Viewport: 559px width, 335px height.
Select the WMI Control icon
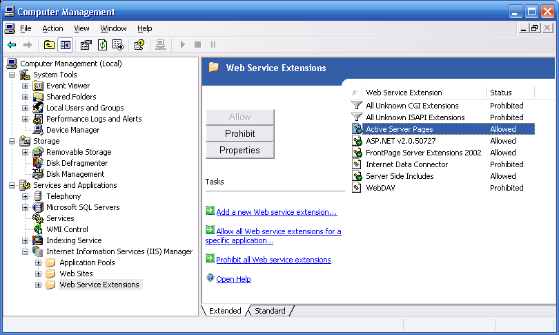coord(38,229)
